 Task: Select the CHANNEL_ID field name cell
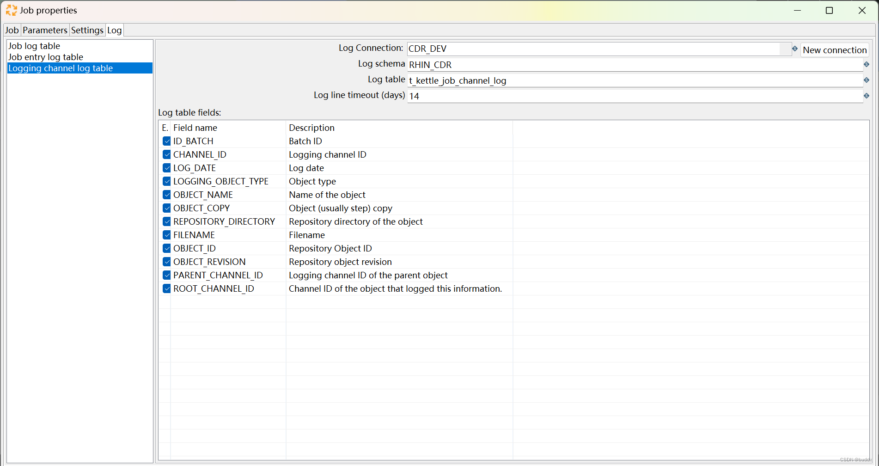(x=228, y=154)
